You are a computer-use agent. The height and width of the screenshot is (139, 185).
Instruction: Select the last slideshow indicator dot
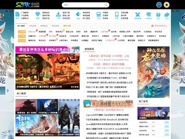click(x=78, y=87)
